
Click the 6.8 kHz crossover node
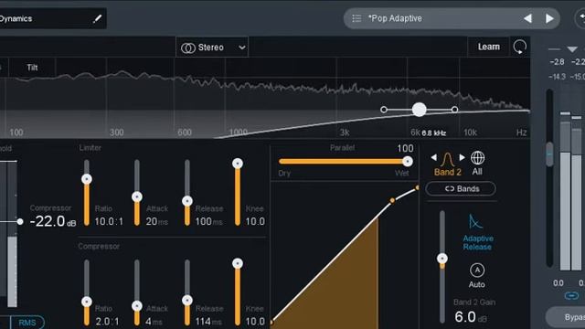pyautogui.click(x=419, y=110)
